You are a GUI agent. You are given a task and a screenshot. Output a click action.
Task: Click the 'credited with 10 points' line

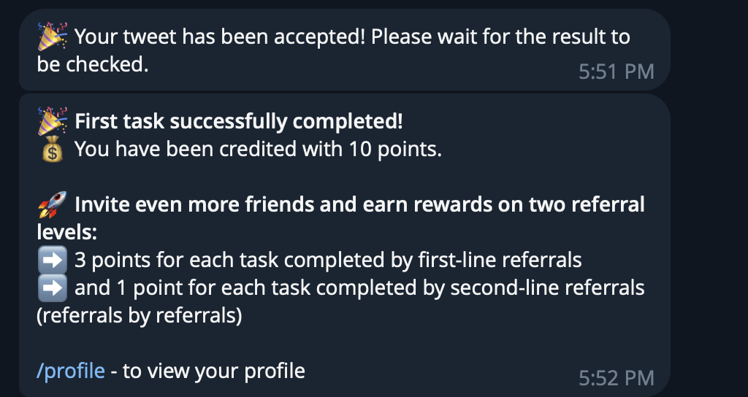click(x=259, y=150)
